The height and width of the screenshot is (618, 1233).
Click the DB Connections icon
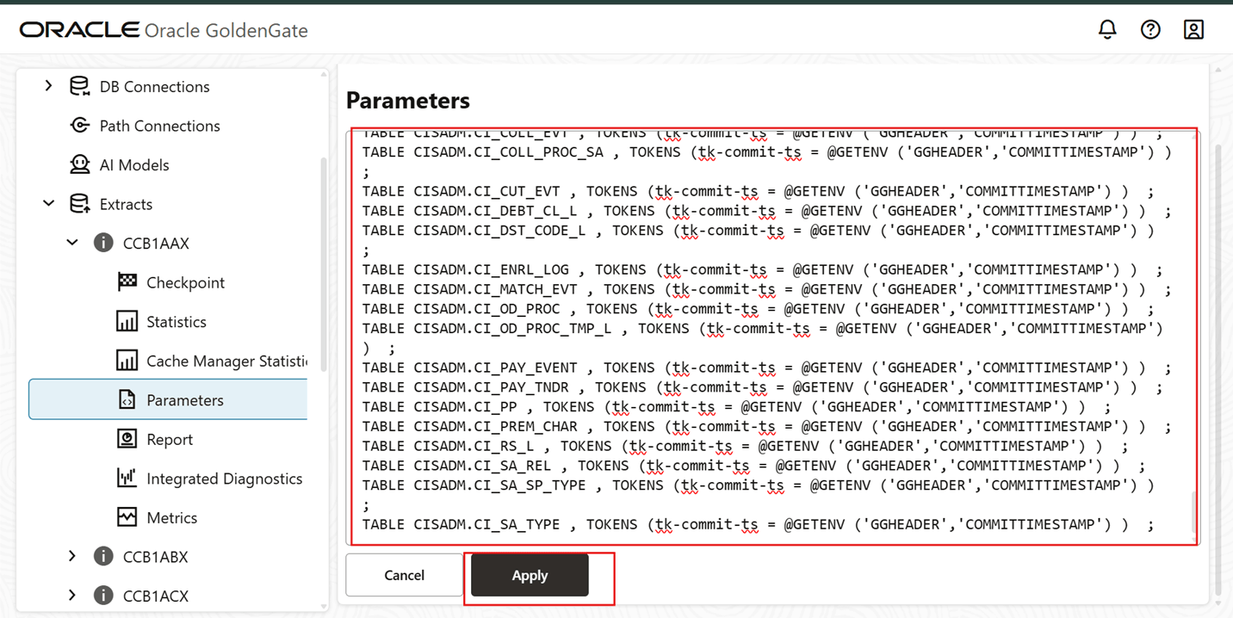point(78,86)
